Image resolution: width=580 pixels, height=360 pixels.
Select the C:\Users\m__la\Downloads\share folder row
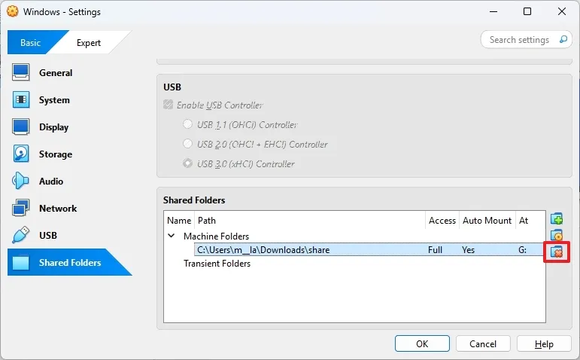tap(368, 249)
